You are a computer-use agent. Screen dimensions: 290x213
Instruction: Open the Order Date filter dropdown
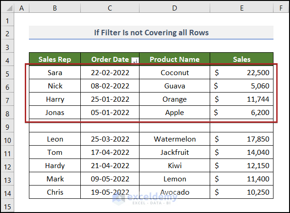pyautogui.click(x=134, y=60)
